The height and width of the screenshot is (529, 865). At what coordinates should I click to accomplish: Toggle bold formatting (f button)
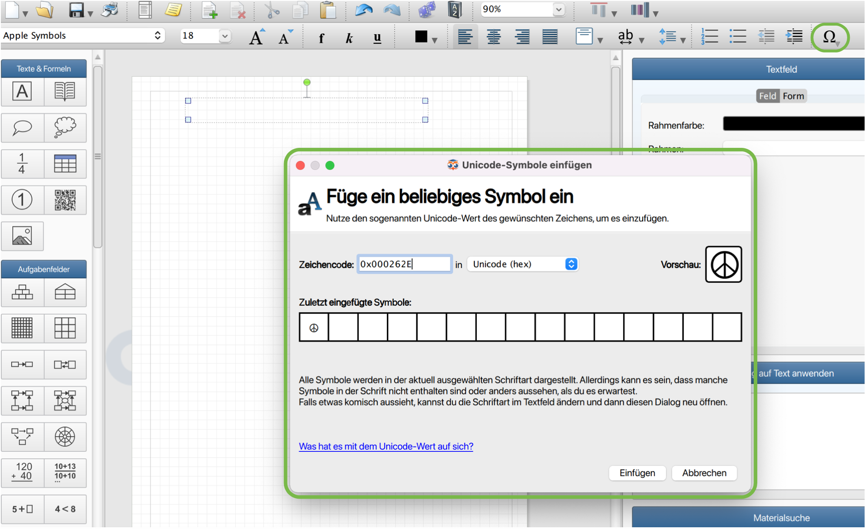pyautogui.click(x=321, y=38)
